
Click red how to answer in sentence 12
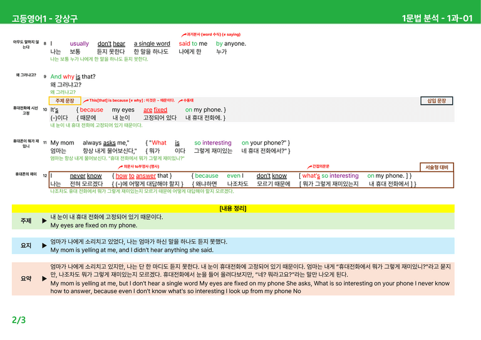pyautogui.click(x=135, y=176)
